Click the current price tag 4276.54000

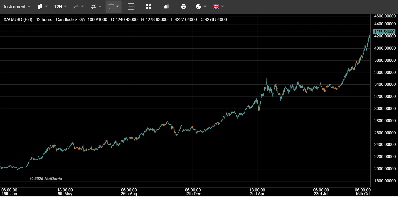(384, 32)
